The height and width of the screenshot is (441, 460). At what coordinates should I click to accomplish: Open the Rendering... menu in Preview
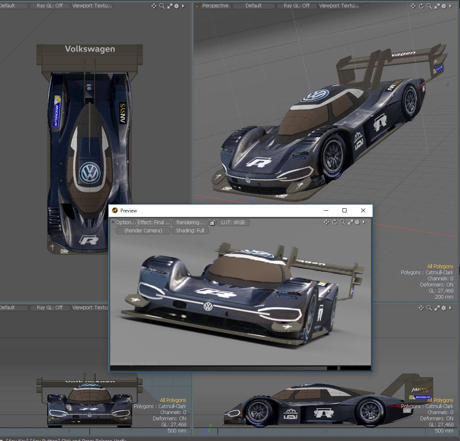(190, 223)
